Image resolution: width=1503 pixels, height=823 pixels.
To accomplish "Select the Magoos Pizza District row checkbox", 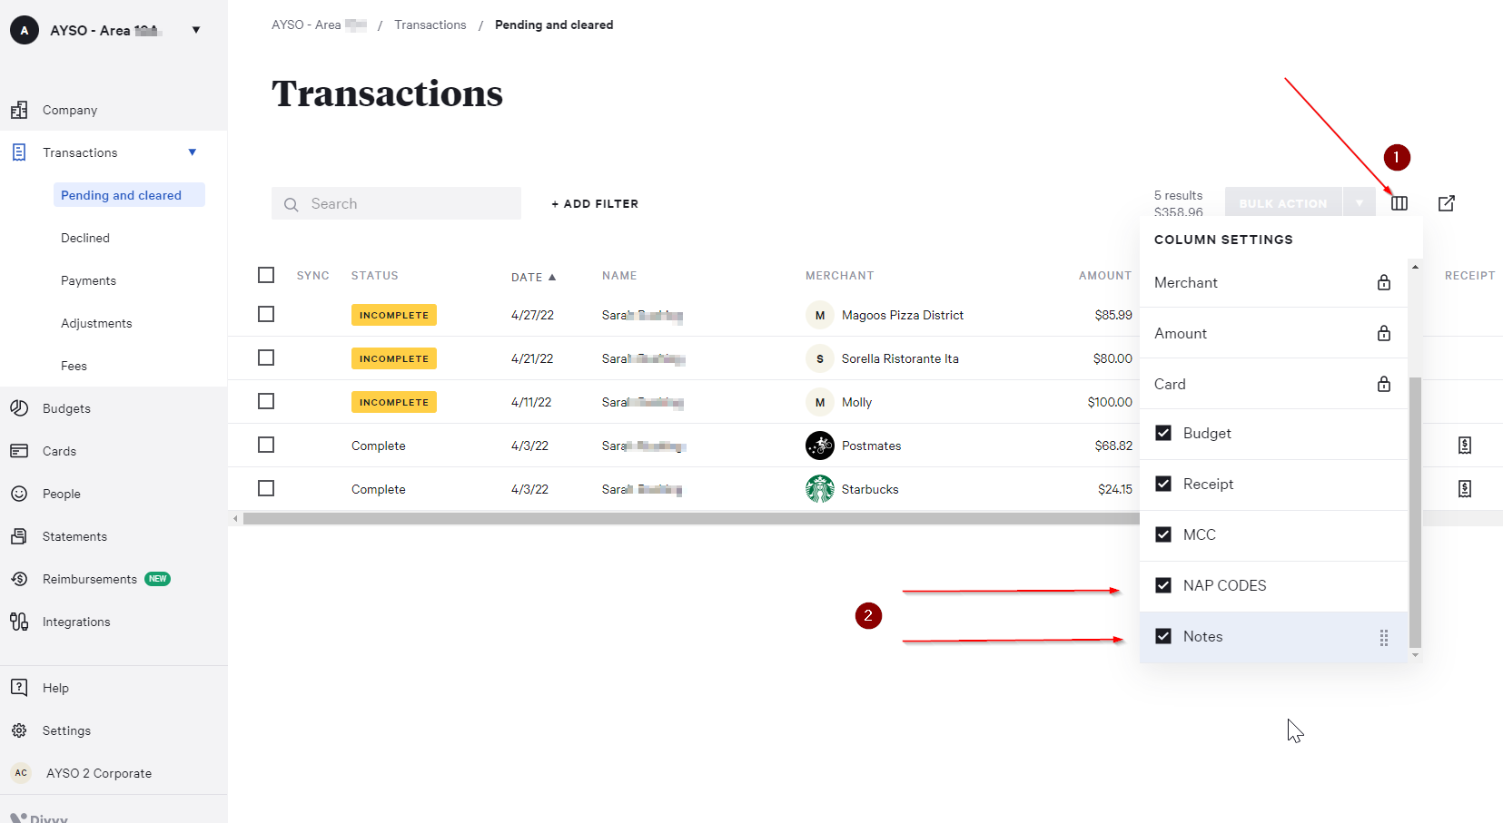I will click(x=266, y=314).
